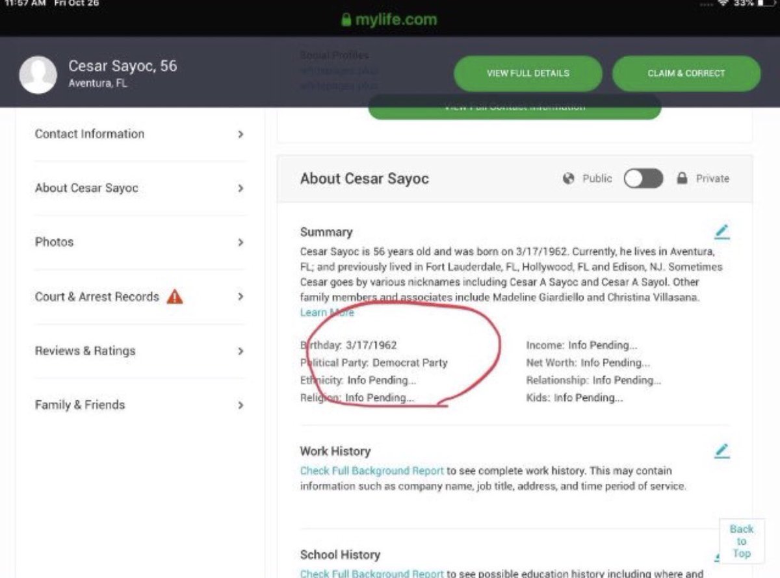The width and height of the screenshot is (780, 578).
Task: Open Contact Information in the sidebar
Action: (x=90, y=134)
